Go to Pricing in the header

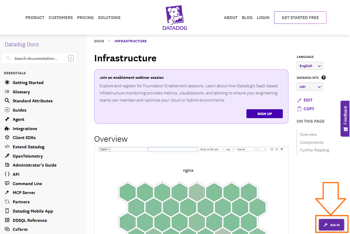pos(85,18)
